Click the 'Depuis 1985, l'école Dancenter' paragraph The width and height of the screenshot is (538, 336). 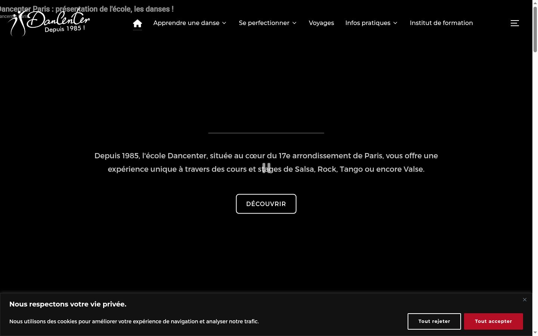coord(266,162)
